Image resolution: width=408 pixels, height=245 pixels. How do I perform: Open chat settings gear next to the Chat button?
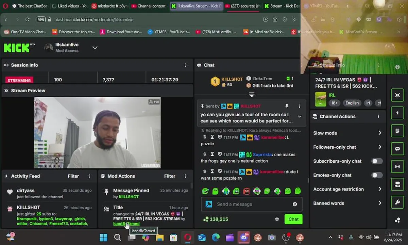pyautogui.click(x=277, y=219)
